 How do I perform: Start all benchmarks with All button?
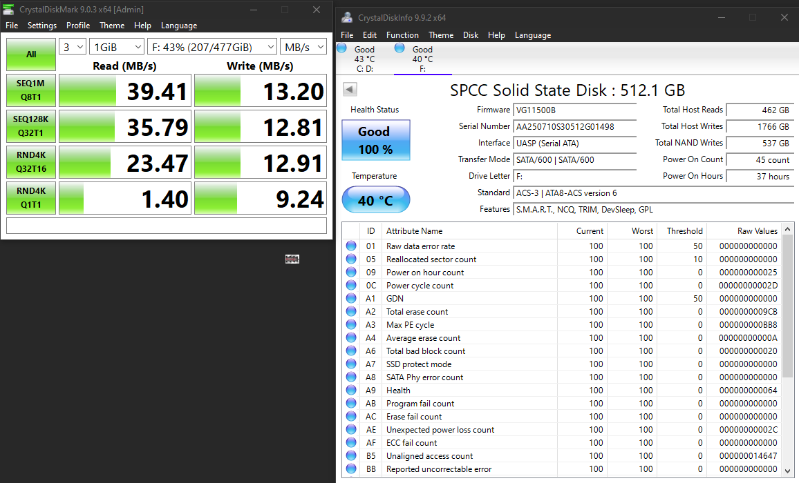[31, 55]
